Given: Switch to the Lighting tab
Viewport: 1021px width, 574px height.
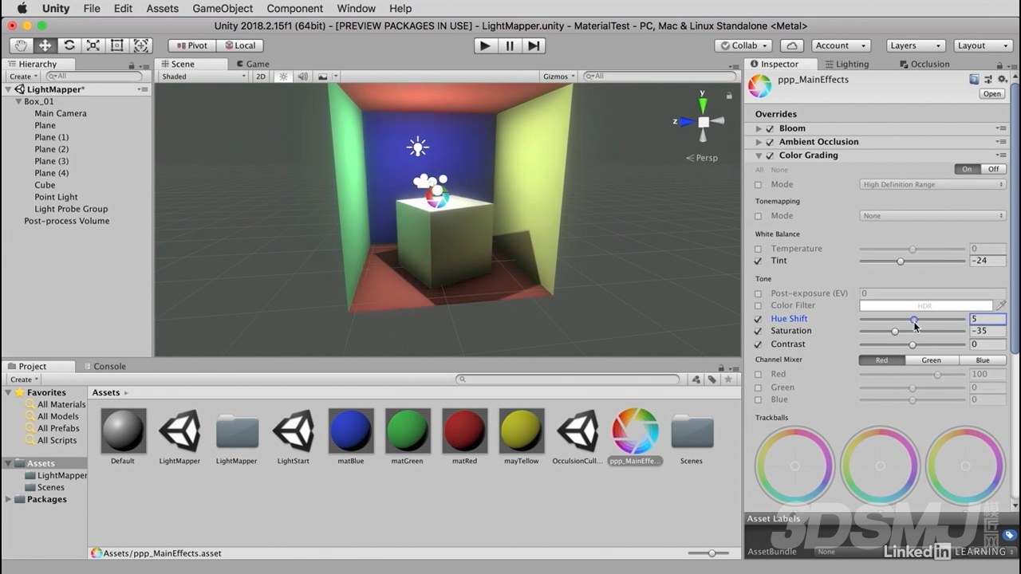Looking at the screenshot, I should (847, 64).
